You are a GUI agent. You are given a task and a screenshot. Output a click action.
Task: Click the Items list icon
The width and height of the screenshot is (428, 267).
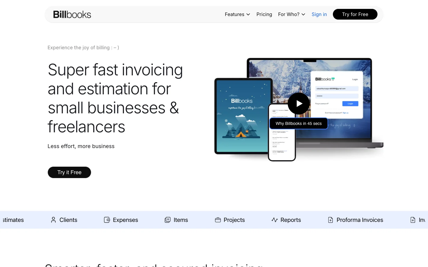pos(168,220)
